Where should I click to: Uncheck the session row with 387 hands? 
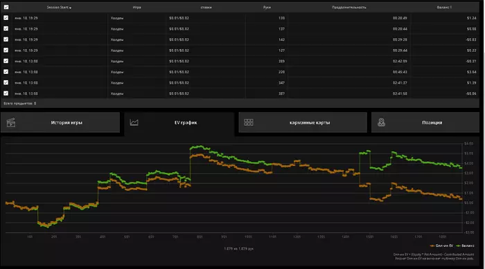pos(6,93)
